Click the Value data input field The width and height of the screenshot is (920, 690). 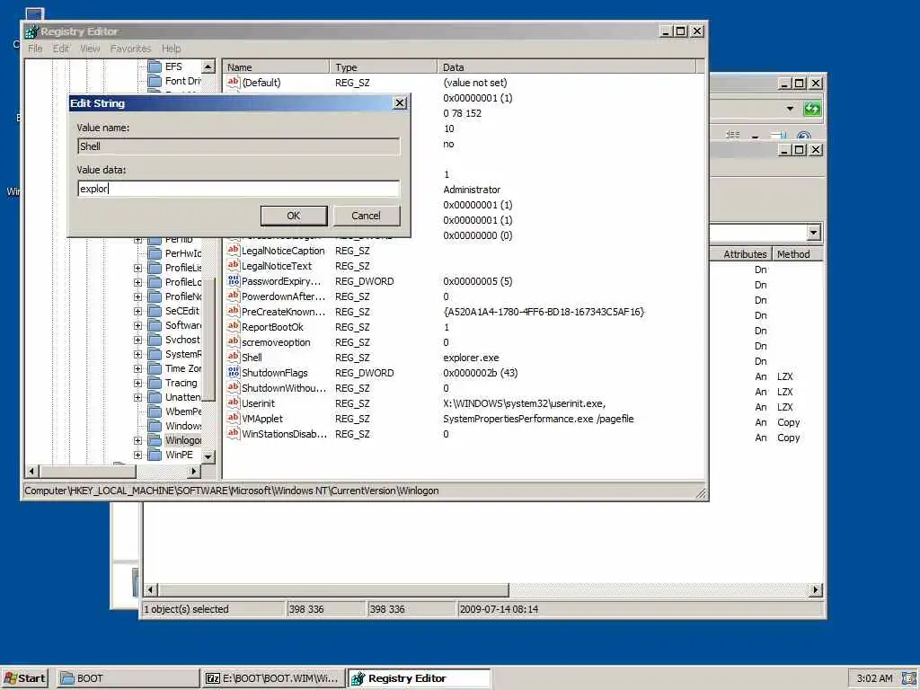click(x=238, y=189)
